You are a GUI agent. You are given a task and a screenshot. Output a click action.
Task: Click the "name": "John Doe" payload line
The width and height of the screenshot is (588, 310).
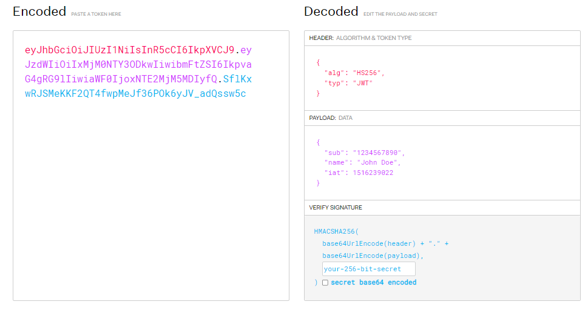[363, 162]
